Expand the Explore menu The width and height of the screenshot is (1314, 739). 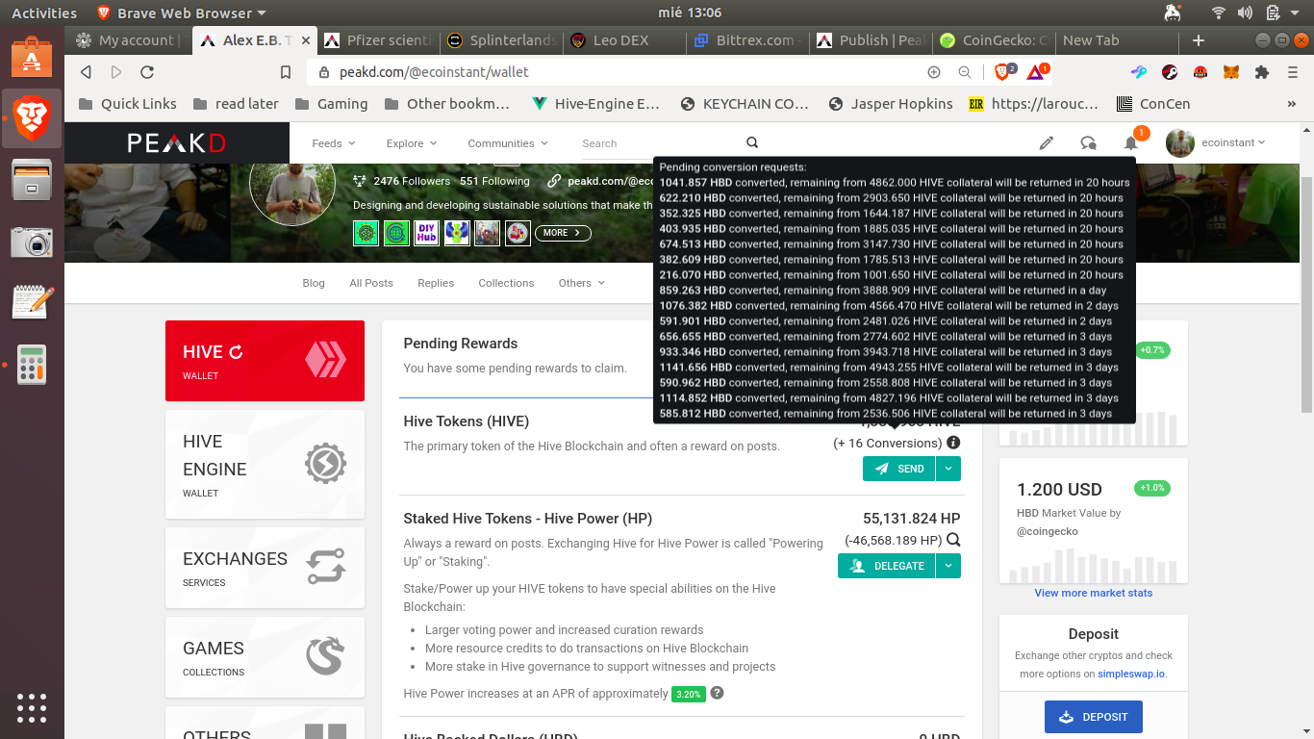412,143
